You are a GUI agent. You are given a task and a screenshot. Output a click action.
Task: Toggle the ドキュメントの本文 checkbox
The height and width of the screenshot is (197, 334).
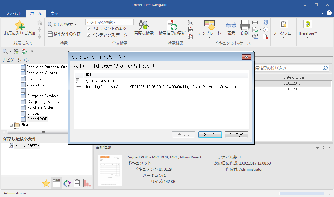click(x=89, y=29)
